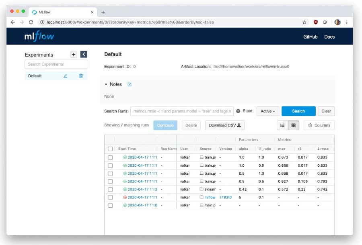Bookmark this page with star icon

point(304,22)
